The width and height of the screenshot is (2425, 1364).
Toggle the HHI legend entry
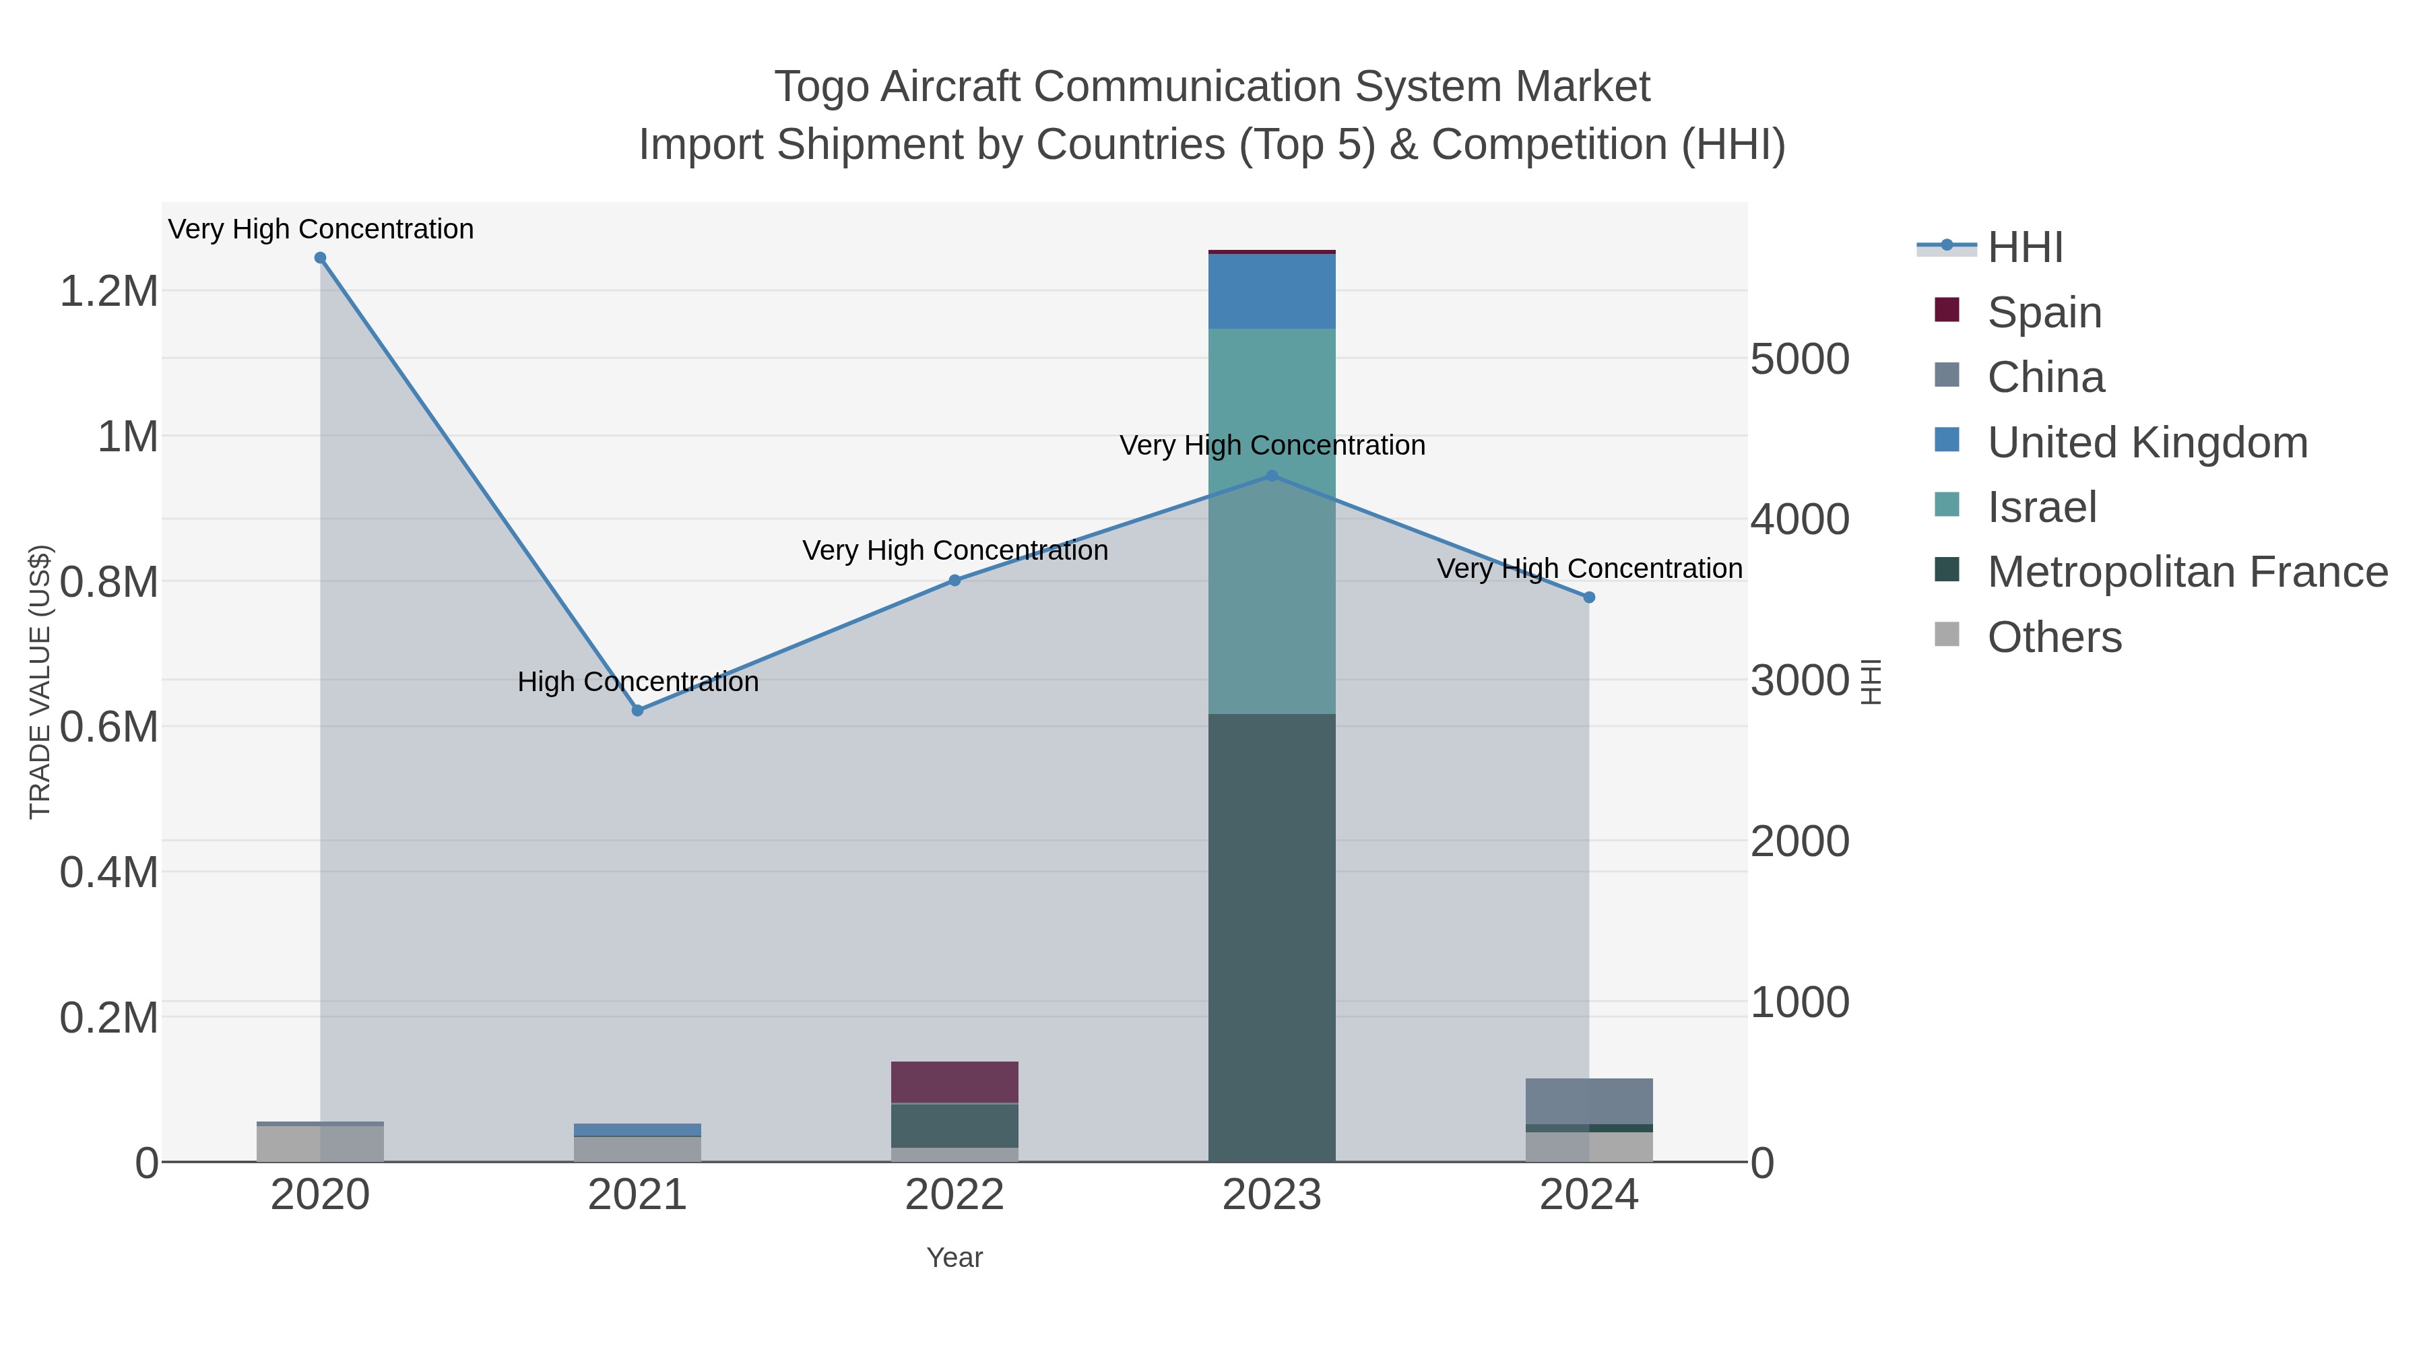click(x=1990, y=248)
